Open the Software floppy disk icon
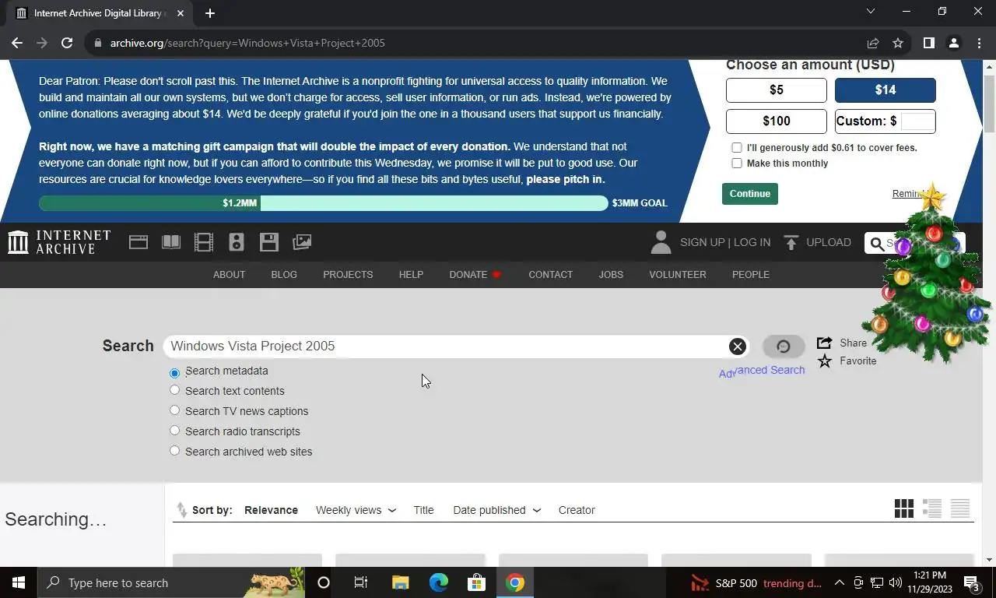996x598 pixels. point(269,242)
